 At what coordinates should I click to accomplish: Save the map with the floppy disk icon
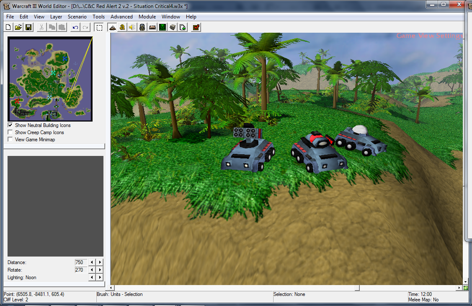(x=28, y=27)
